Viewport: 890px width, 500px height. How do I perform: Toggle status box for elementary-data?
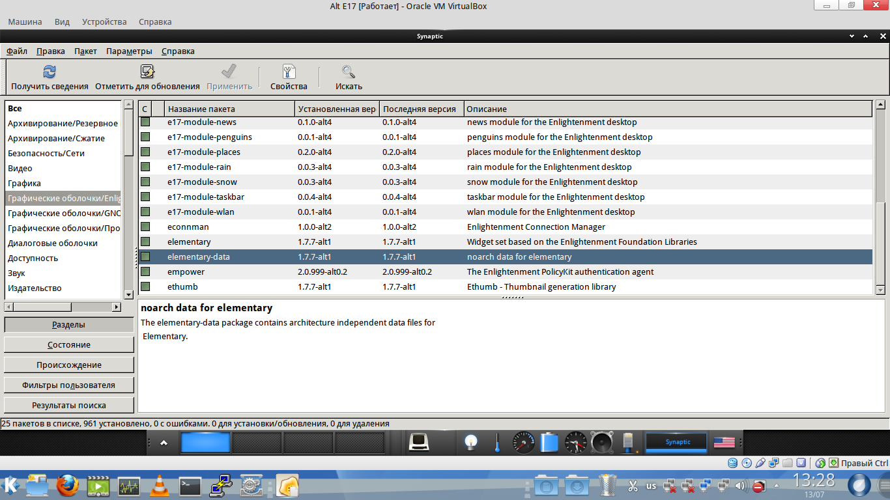(145, 257)
